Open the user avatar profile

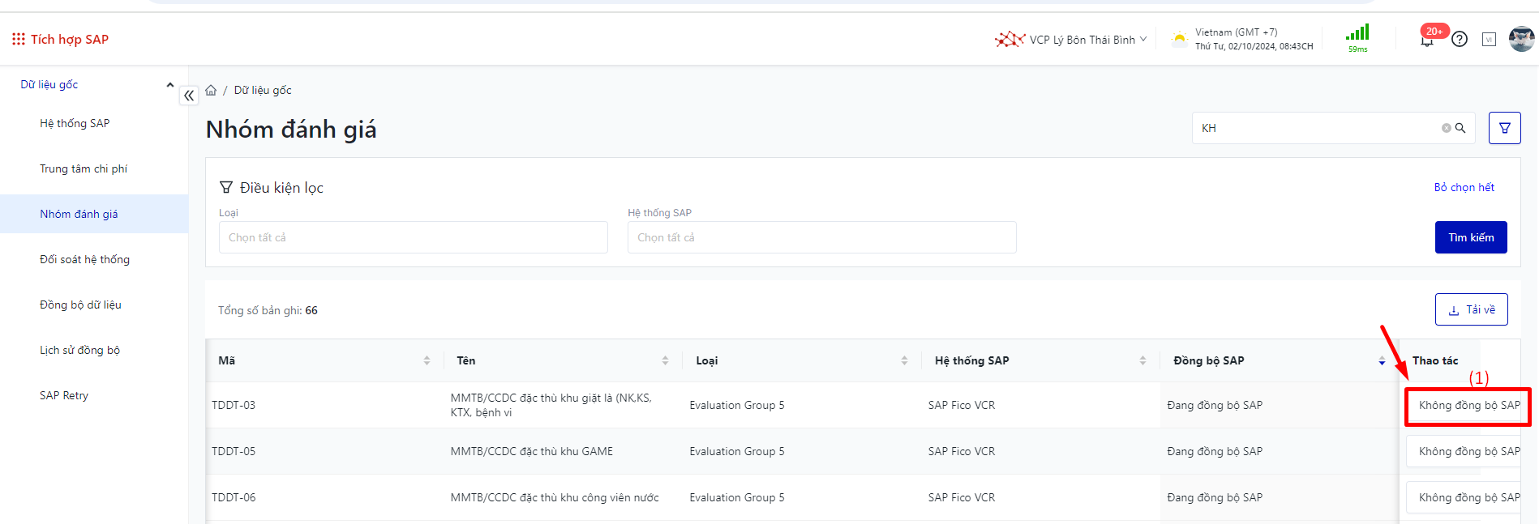tap(1521, 39)
